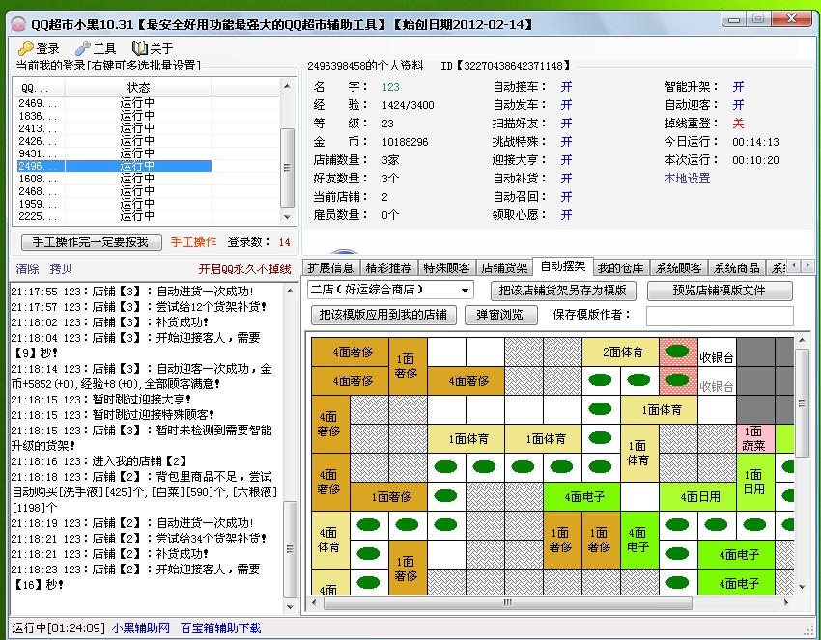Image resolution: width=821 pixels, height=640 pixels.
Task: Toggle 迎接大亨 setting 开
Action: click(566, 160)
